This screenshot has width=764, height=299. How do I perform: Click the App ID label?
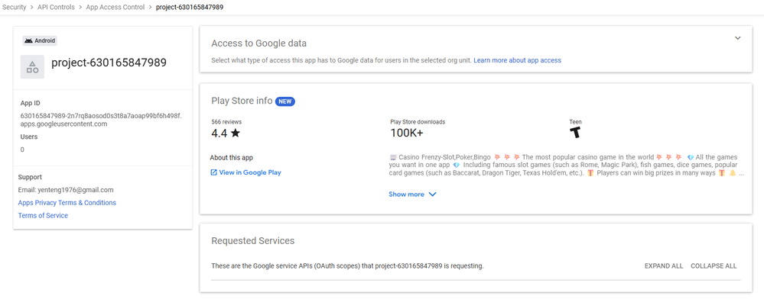[31, 104]
